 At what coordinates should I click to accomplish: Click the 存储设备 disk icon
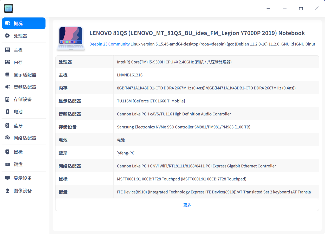8,99
